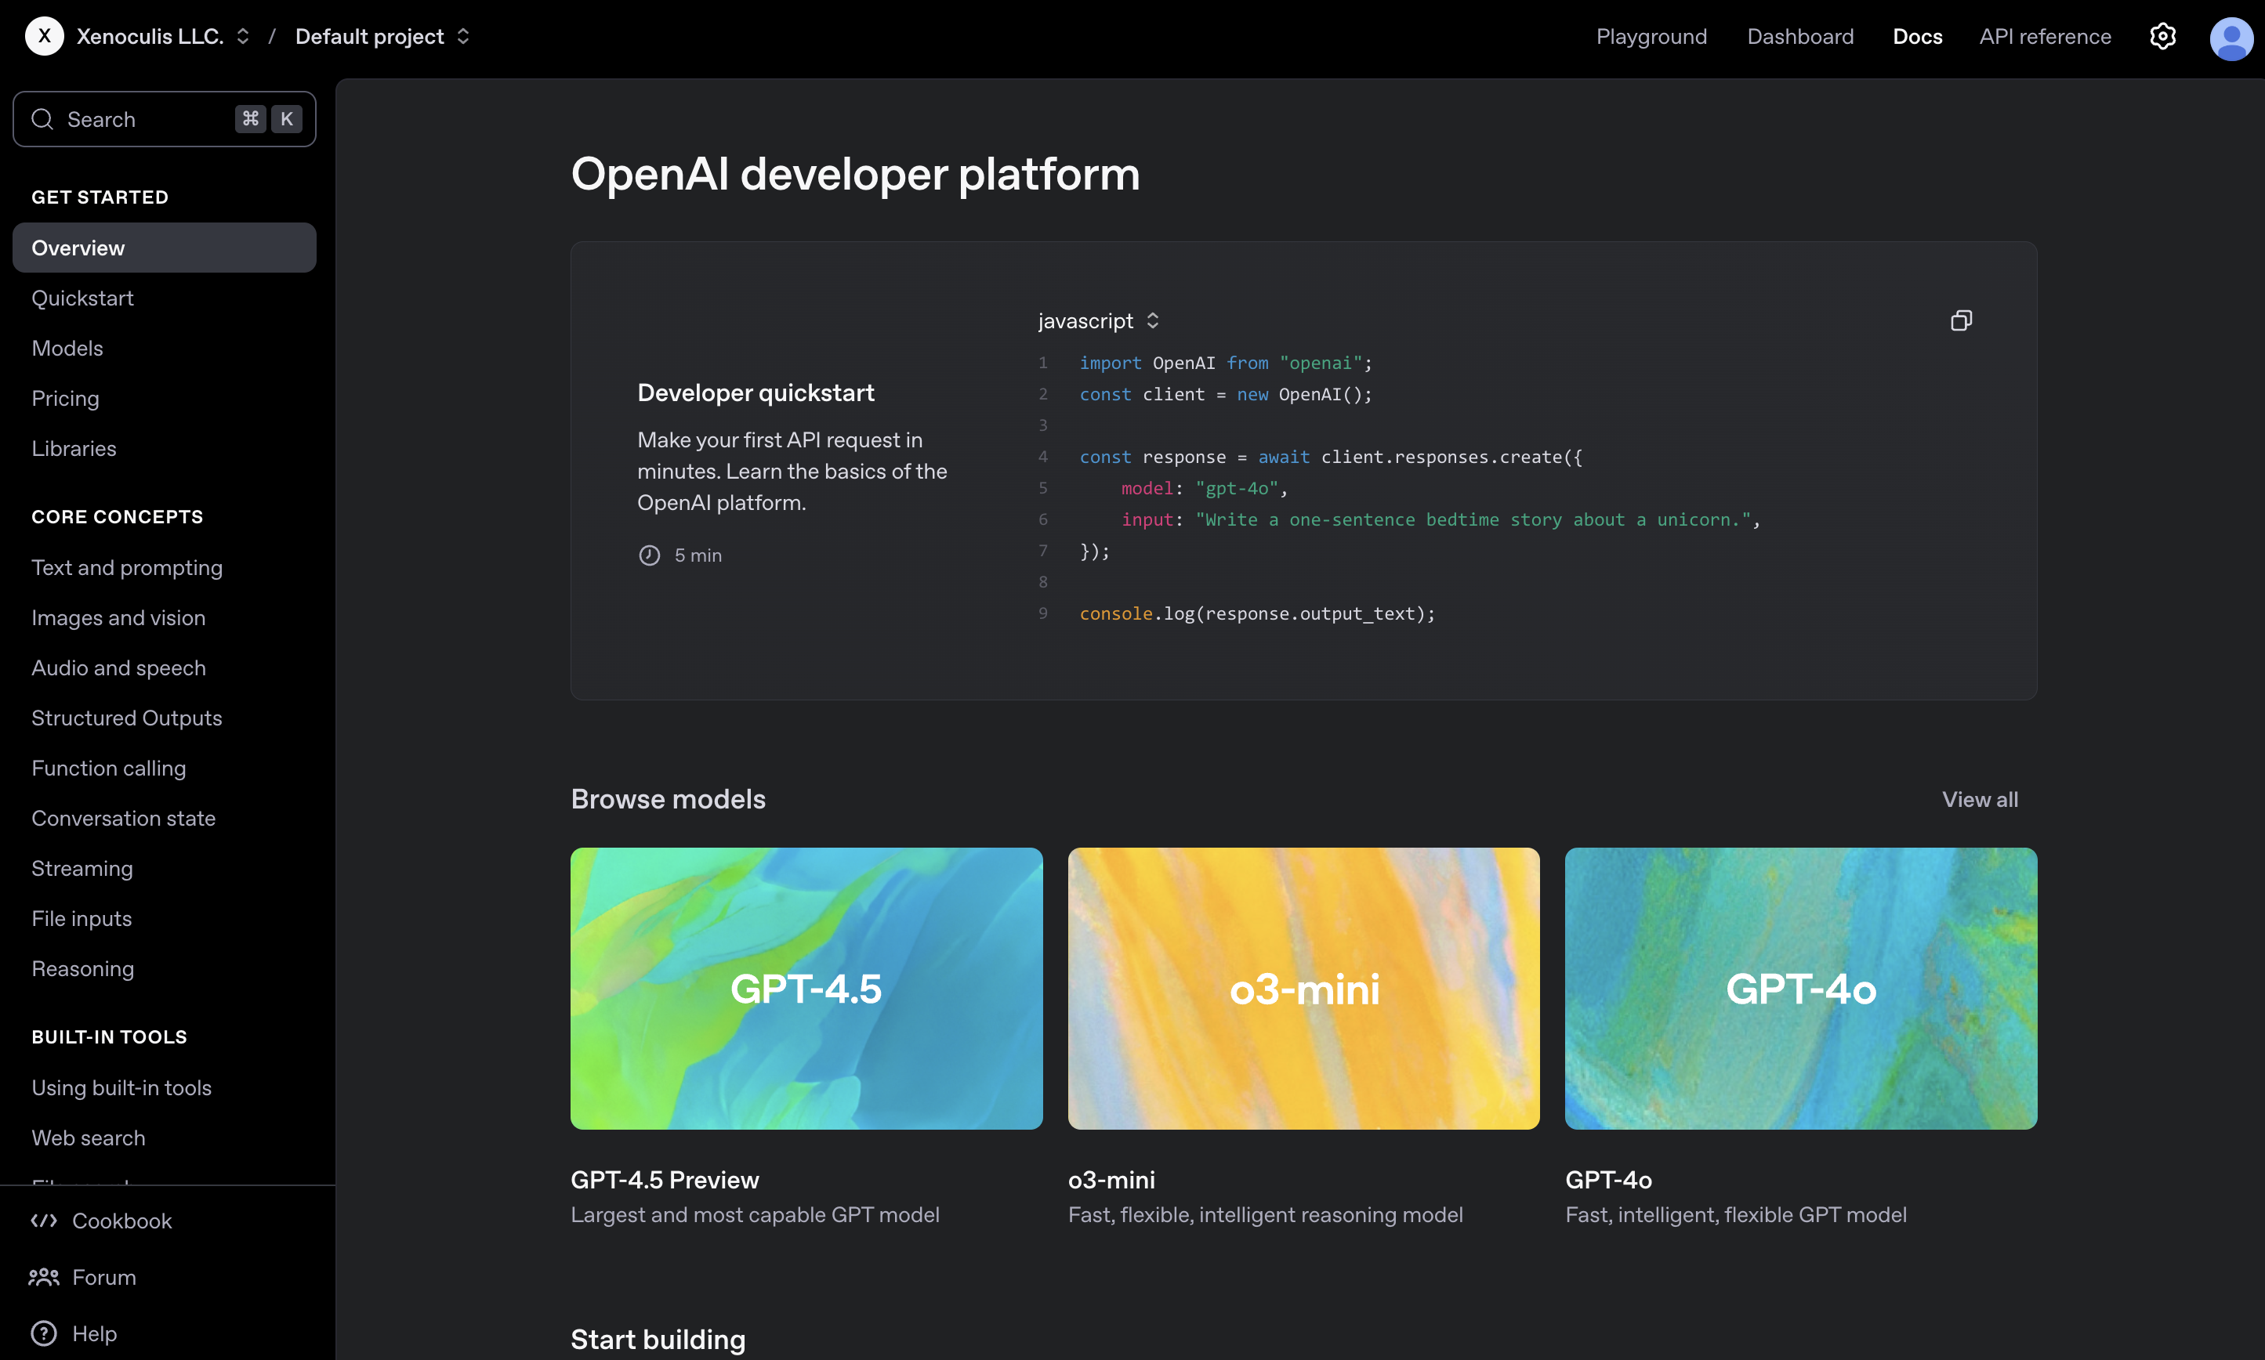This screenshot has width=2265, height=1360.
Task: Open the Pricing sidebar item
Action: 65,399
